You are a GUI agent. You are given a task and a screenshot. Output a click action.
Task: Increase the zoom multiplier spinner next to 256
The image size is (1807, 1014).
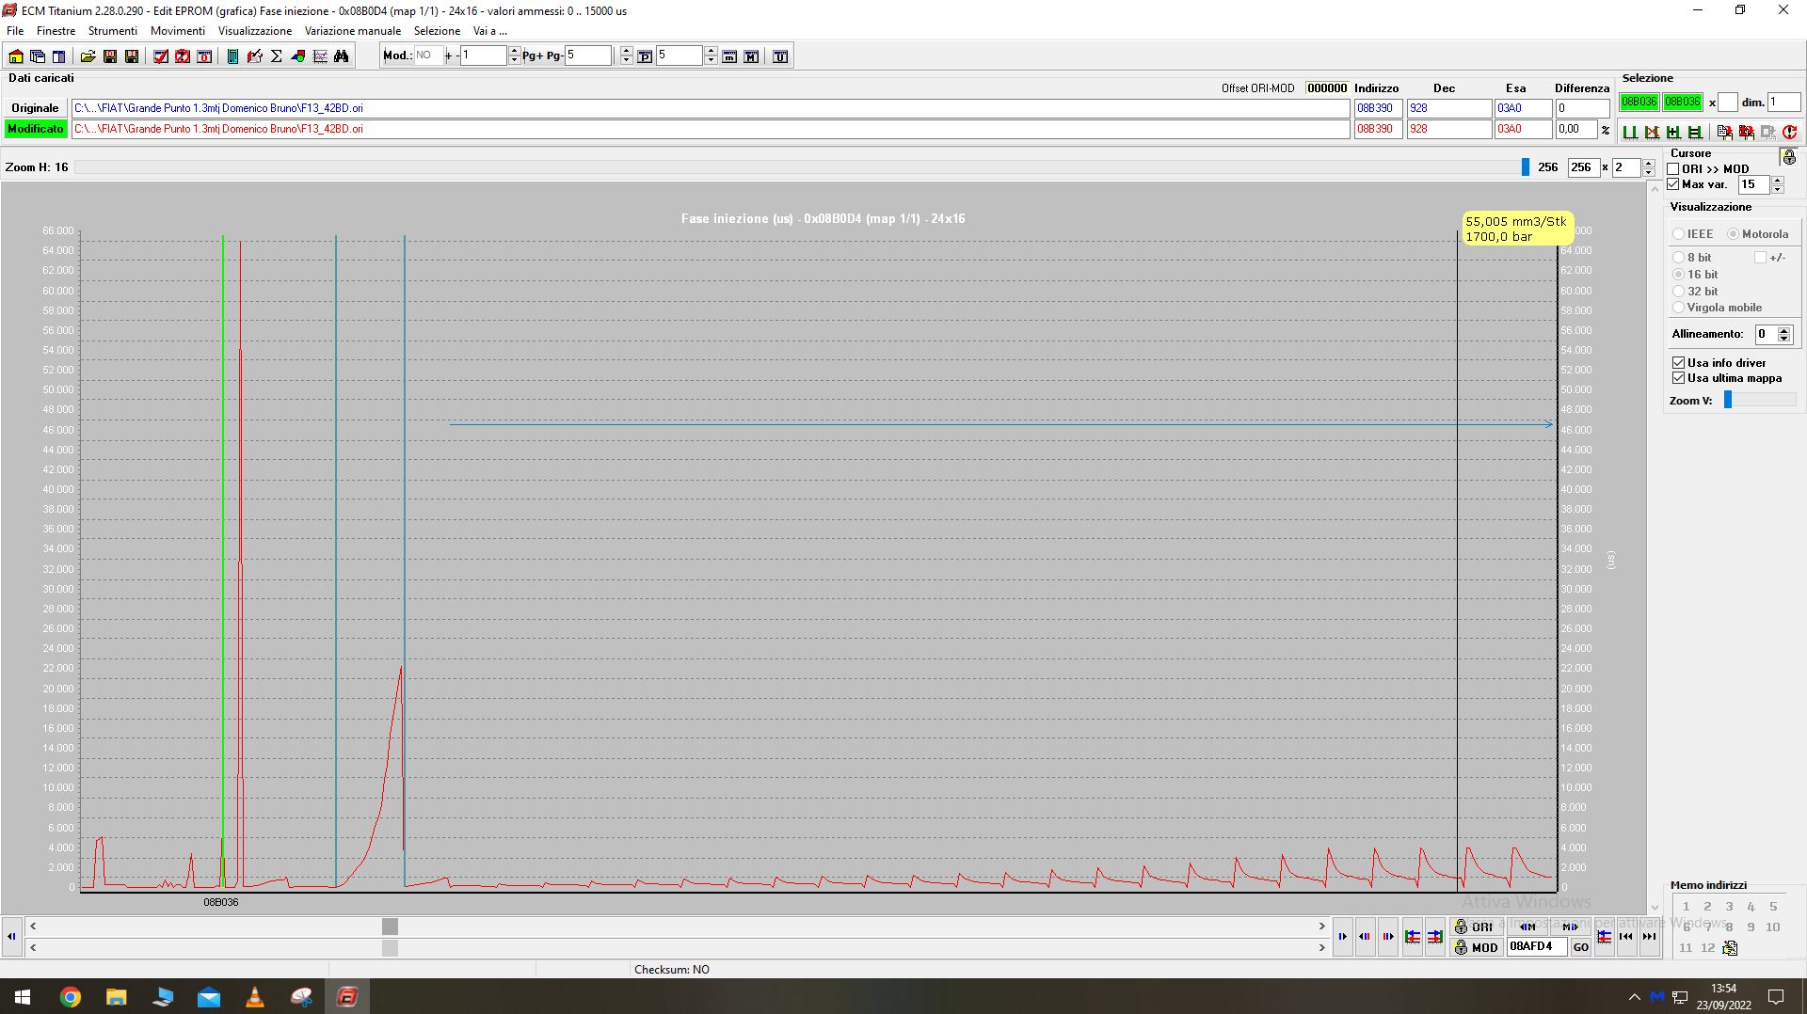click(x=1648, y=163)
